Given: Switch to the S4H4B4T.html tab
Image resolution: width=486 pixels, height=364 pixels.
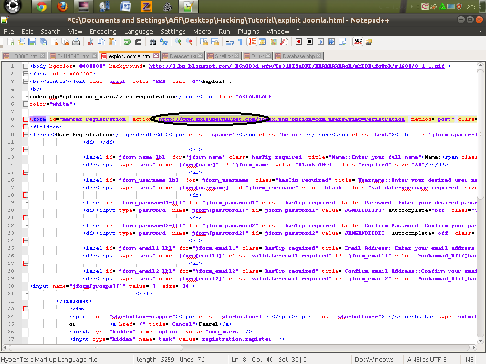Looking at the screenshot, I should click(x=74, y=56).
